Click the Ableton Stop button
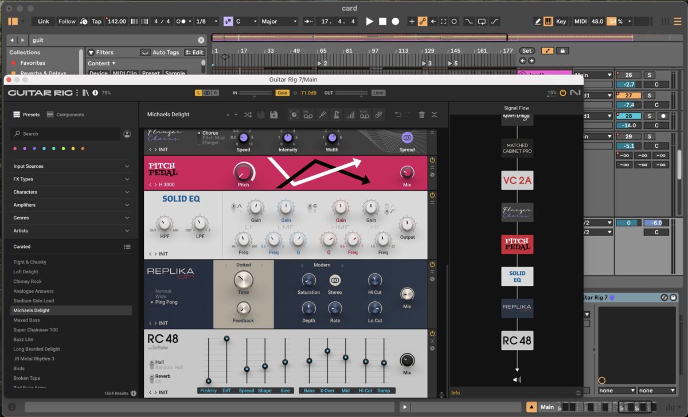Image resolution: width=688 pixels, height=417 pixels. [382, 21]
